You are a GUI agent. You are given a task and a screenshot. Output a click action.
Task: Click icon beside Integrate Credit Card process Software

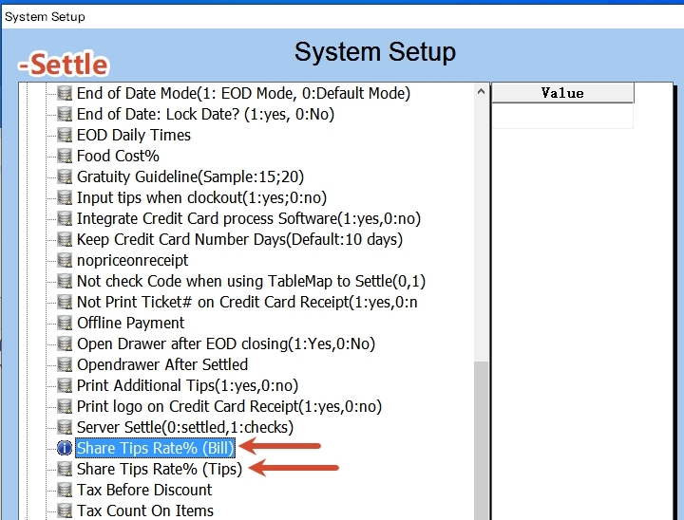(65, 219)
